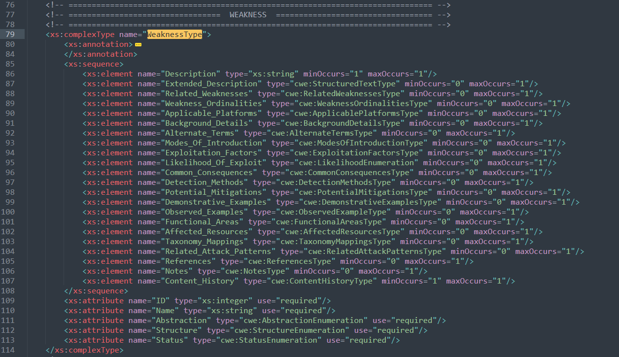619x357 pixels.
Task: Click name "Description" on line 86
Action: click(193, 74)
